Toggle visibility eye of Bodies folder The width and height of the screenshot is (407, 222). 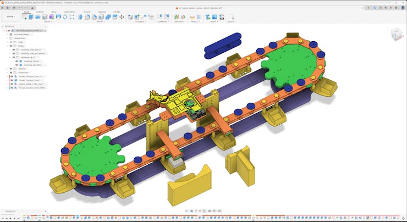click(10, 46)
